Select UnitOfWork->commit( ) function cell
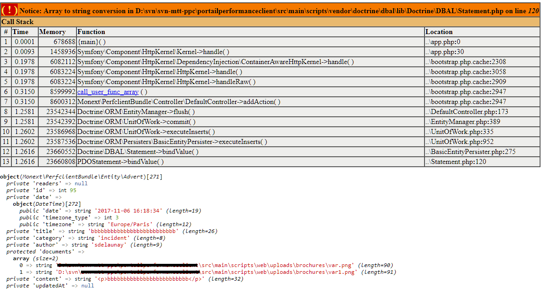 [x=250, y=122]
